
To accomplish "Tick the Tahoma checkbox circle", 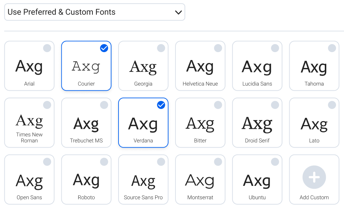I will [332, 48].
